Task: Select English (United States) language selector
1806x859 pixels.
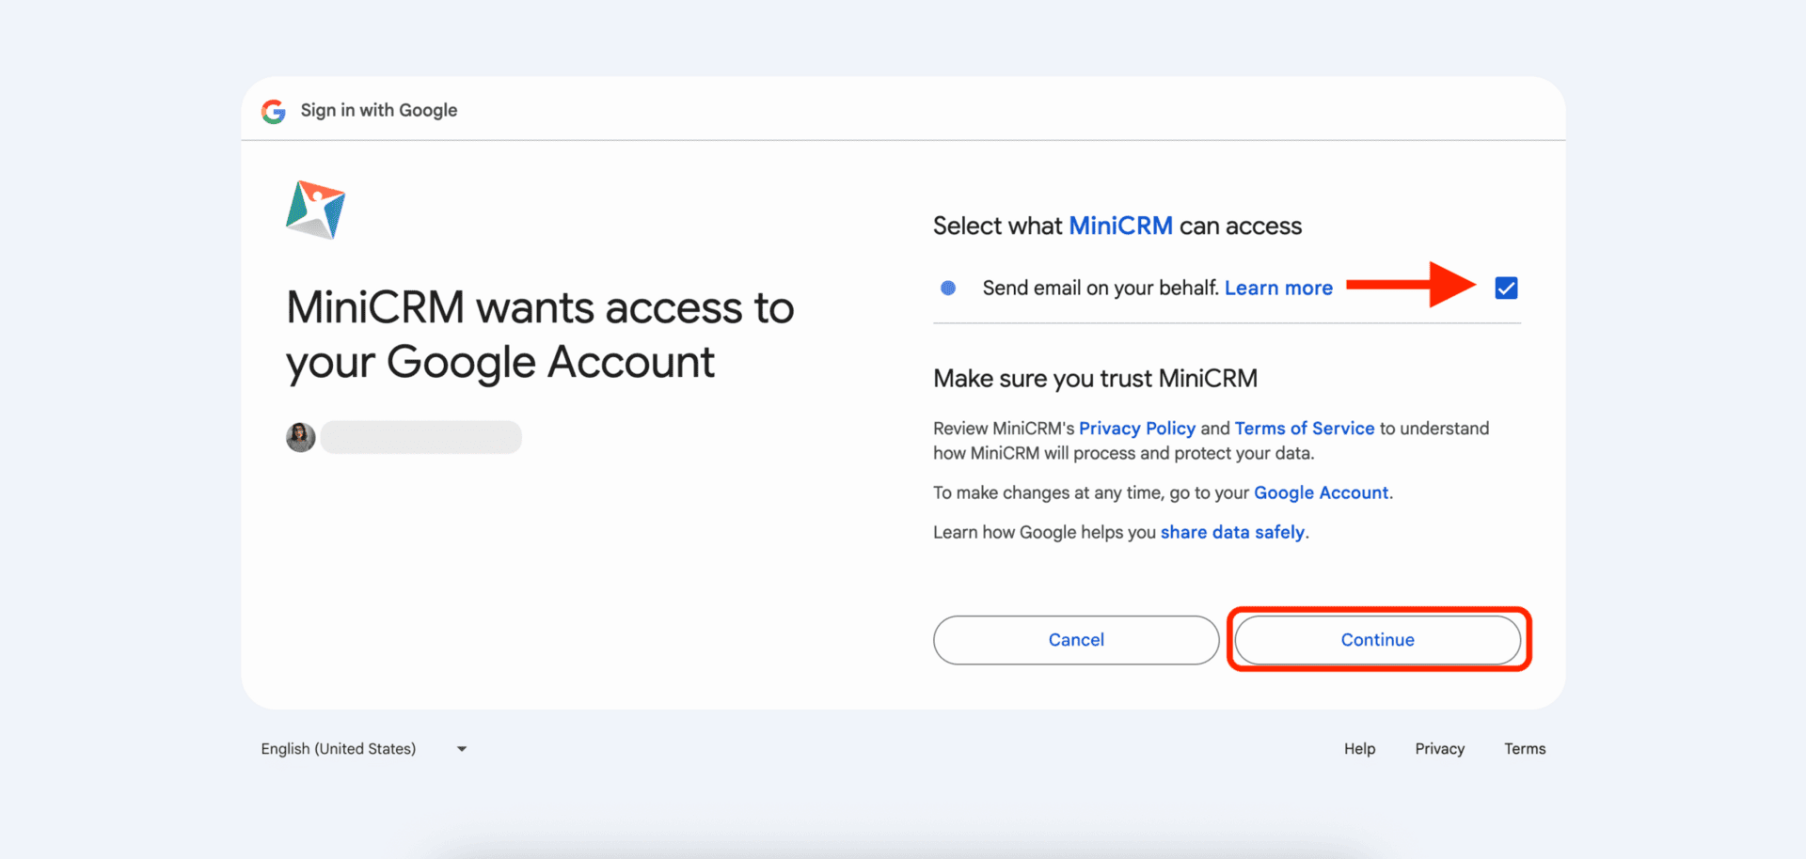Action: (x=339, y=749)
